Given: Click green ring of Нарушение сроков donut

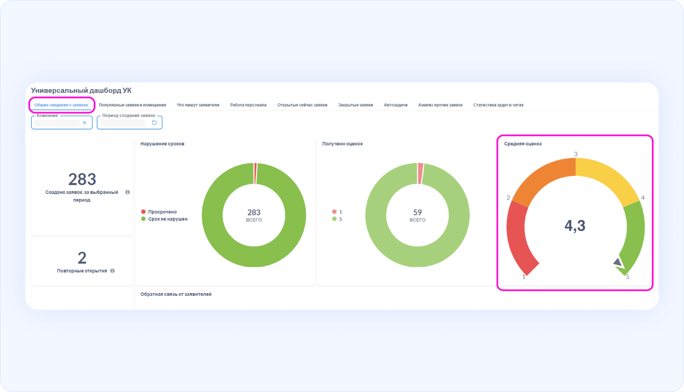Looking at the screenshot, I should [x=213, y=215].
